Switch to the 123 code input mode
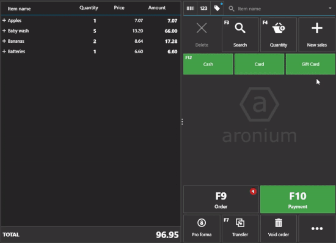Screen dimensions: 336x243 pyautogui.click(x=203, y=9)
